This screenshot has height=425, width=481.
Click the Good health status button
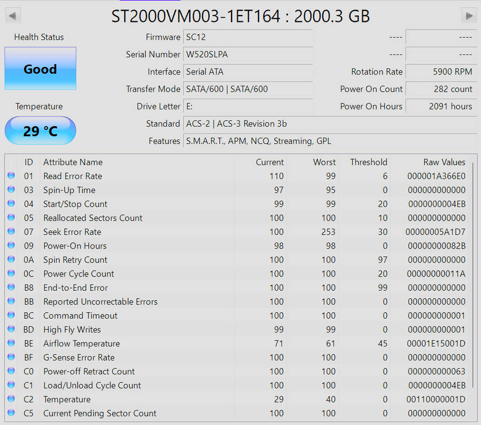point(40,68)
